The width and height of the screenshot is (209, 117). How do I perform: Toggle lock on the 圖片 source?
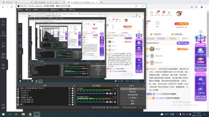pos(73,104)
